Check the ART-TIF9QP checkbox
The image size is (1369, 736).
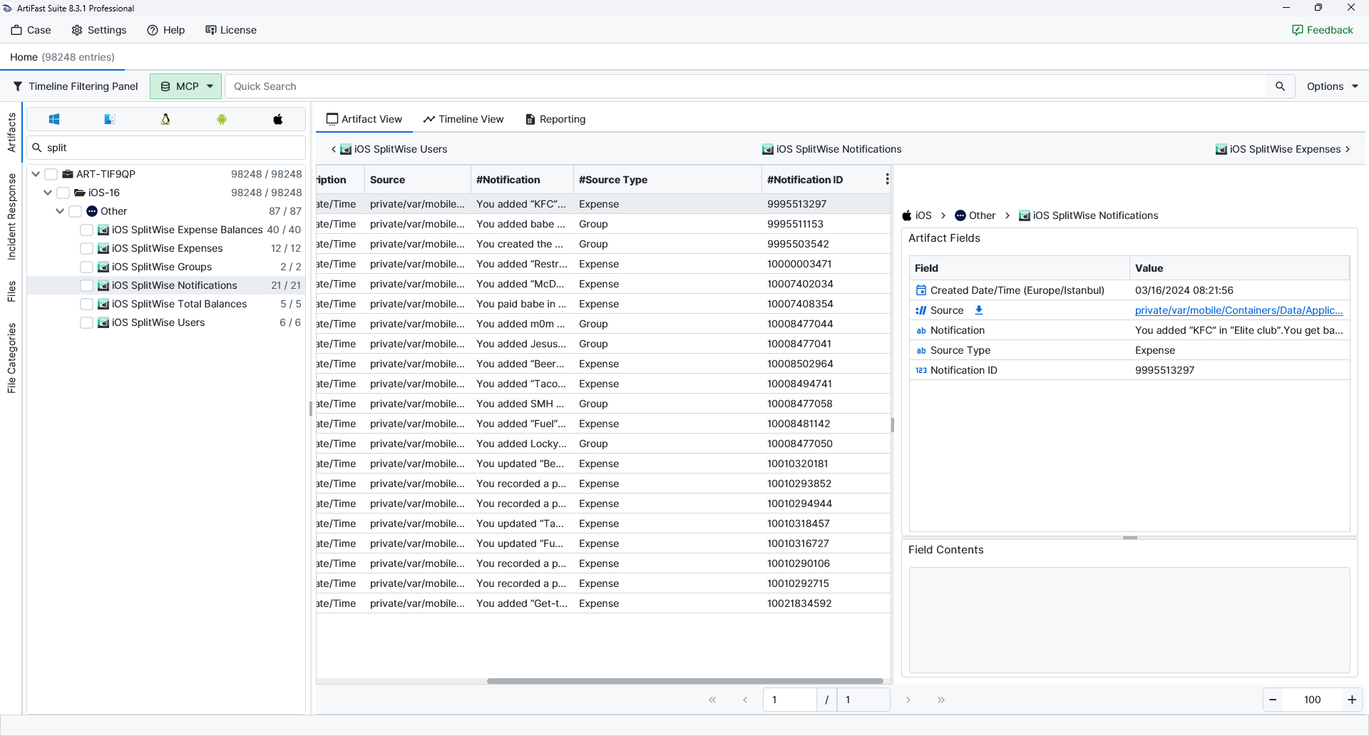point(51,174)
